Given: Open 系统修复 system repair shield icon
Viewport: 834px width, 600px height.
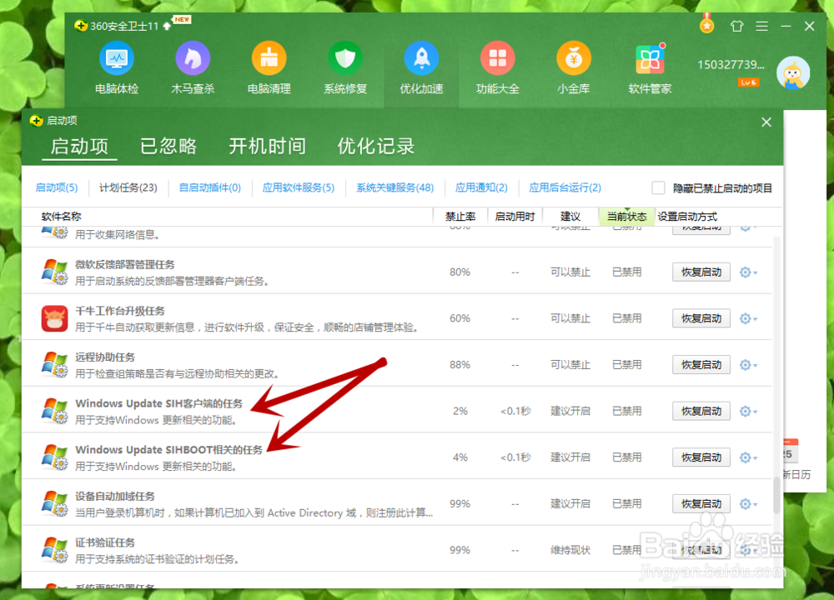Looking at the screenshot, I should point(345,58).
